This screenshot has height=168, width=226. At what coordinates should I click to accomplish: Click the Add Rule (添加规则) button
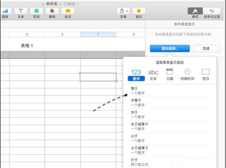tap(170, 48)
